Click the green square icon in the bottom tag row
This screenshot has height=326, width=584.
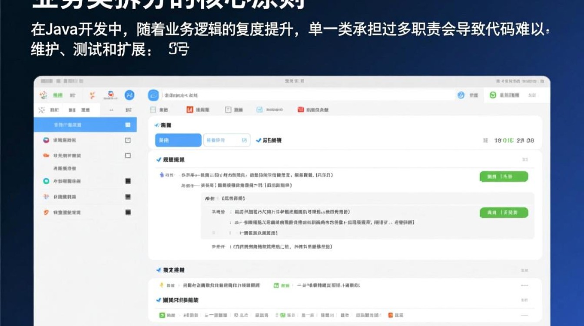[x=161, y=315]
